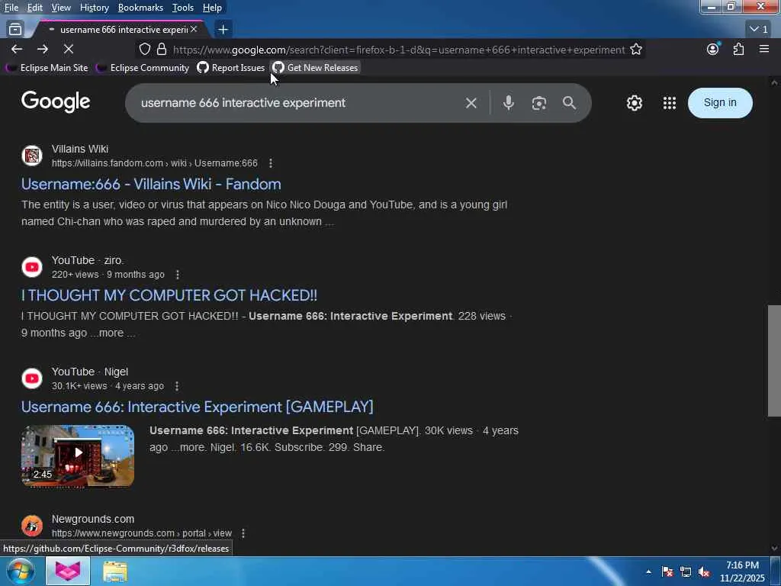Click the page vertical scrollbar thumb
The width and height of the screenshot is (781, 586).
(x=774, y=361)
